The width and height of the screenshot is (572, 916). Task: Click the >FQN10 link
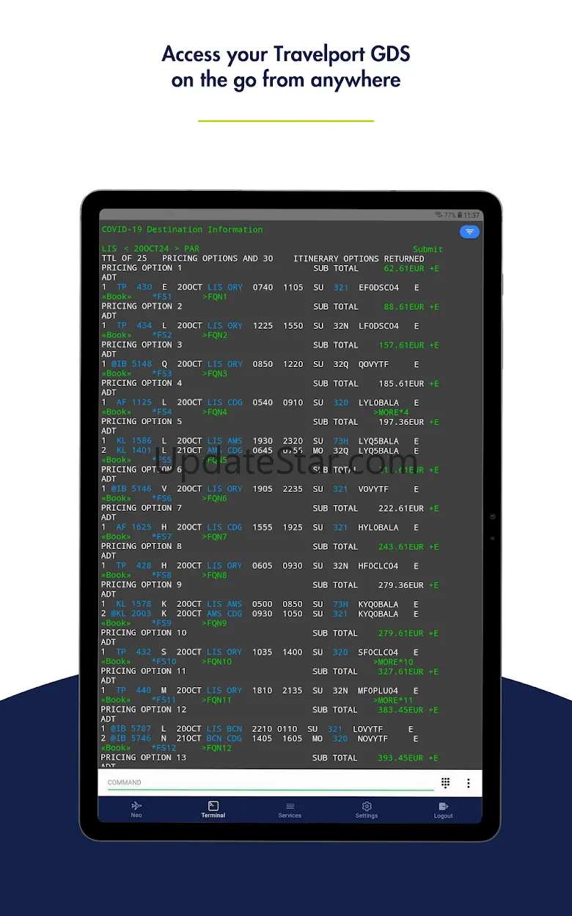tap(217, 662)
